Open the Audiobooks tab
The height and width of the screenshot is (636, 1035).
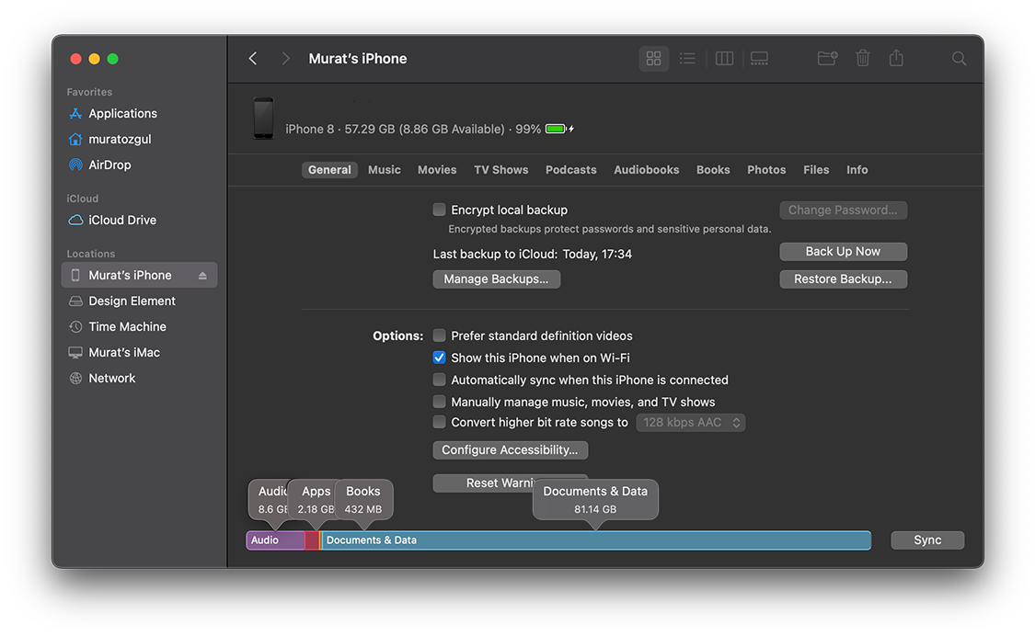tap(646, 169)
